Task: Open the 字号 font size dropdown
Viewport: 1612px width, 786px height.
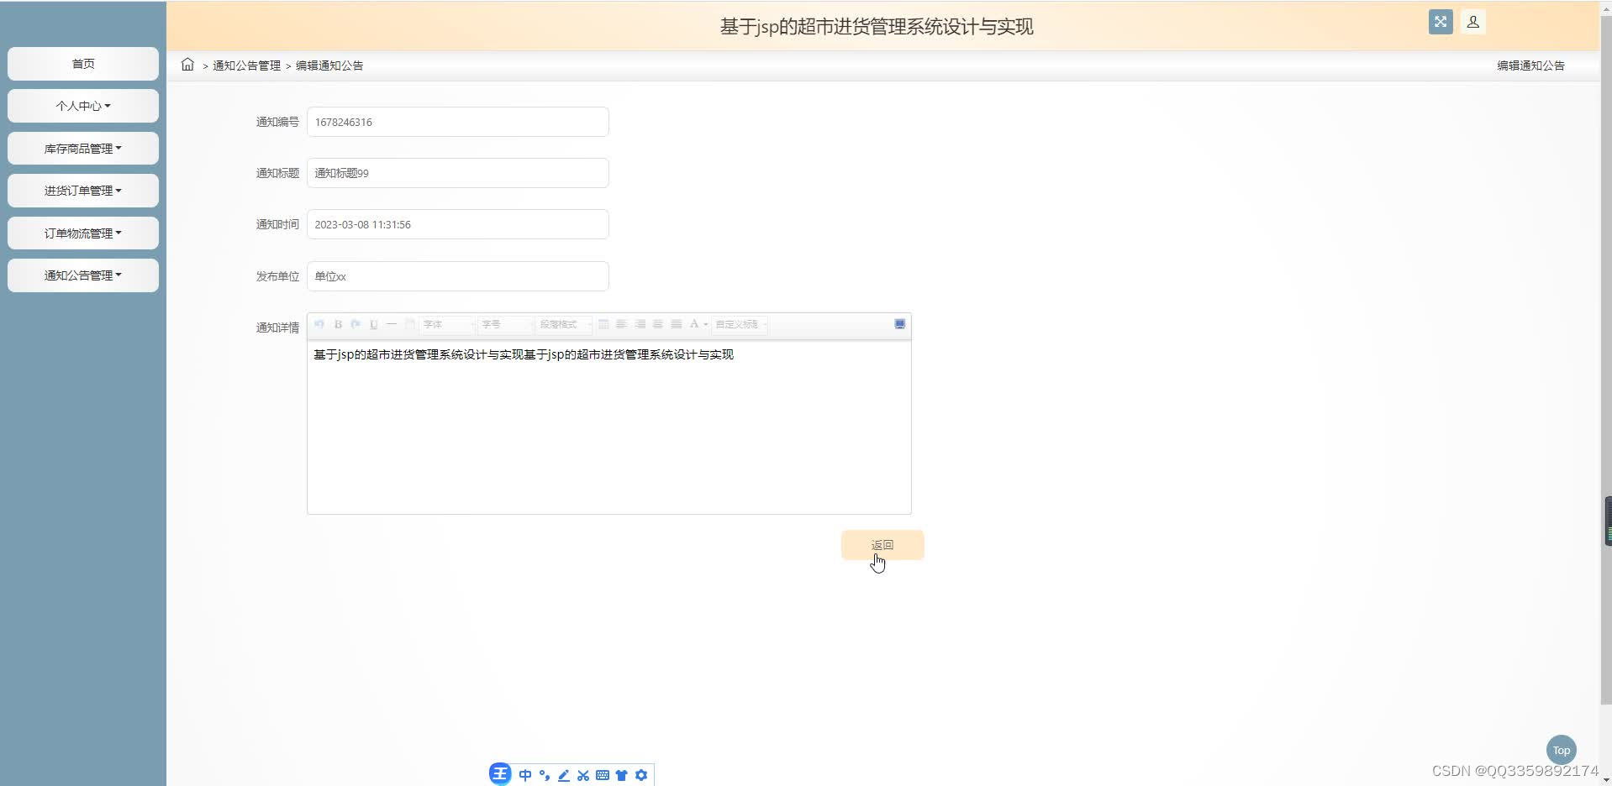Action: tap(505, 324)
